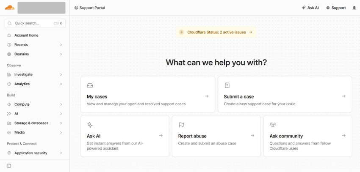
Task: Open the Submit a case card title
Action: click(239, 97)
